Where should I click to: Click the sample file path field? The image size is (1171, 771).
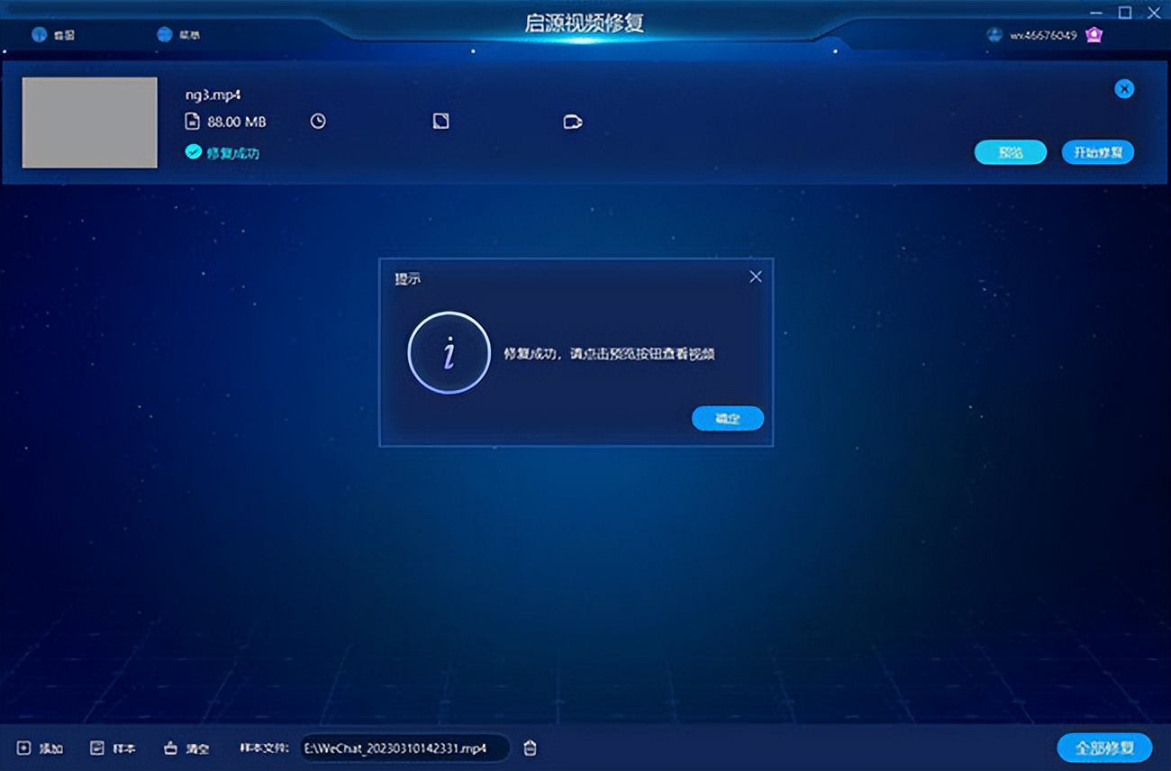point(404,748)
